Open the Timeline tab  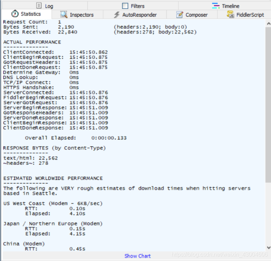point(225,6)
